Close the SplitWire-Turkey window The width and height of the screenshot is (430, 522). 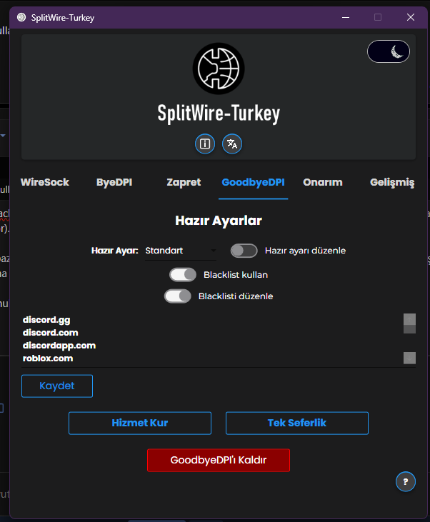coord(411,17)
